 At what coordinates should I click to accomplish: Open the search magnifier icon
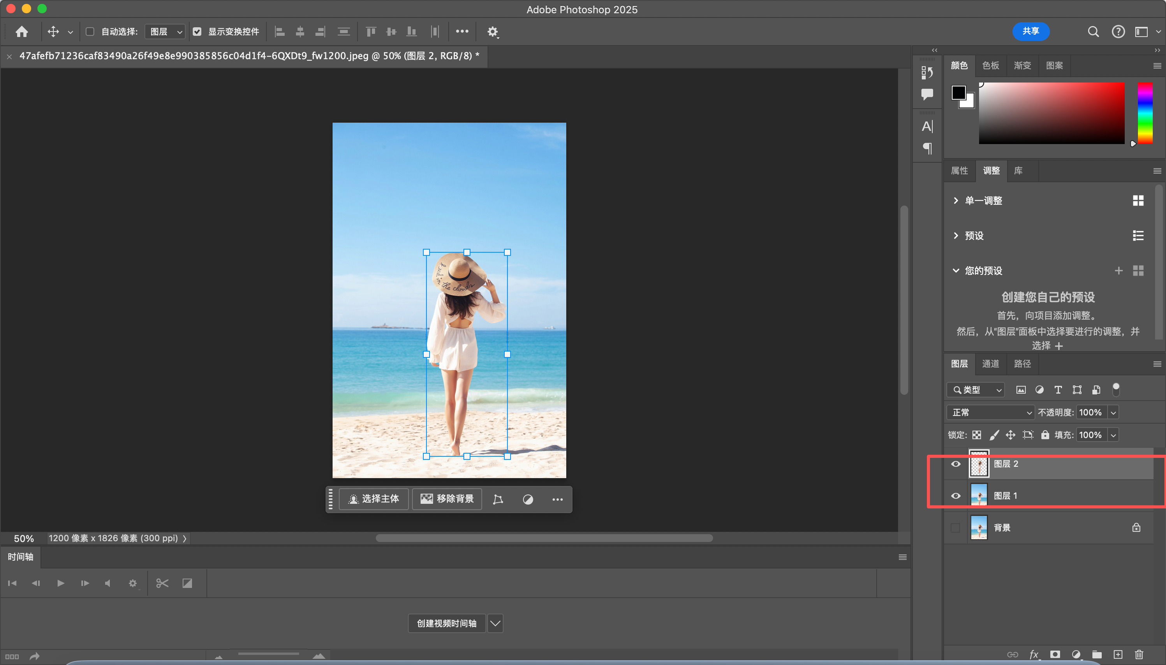click(1093, 32)
